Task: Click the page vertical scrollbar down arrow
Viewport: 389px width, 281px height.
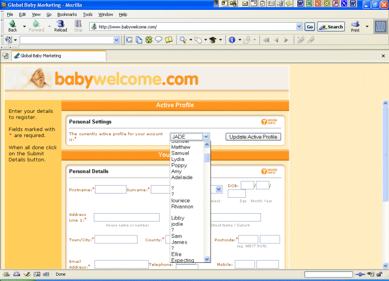Action: point(385,265)
